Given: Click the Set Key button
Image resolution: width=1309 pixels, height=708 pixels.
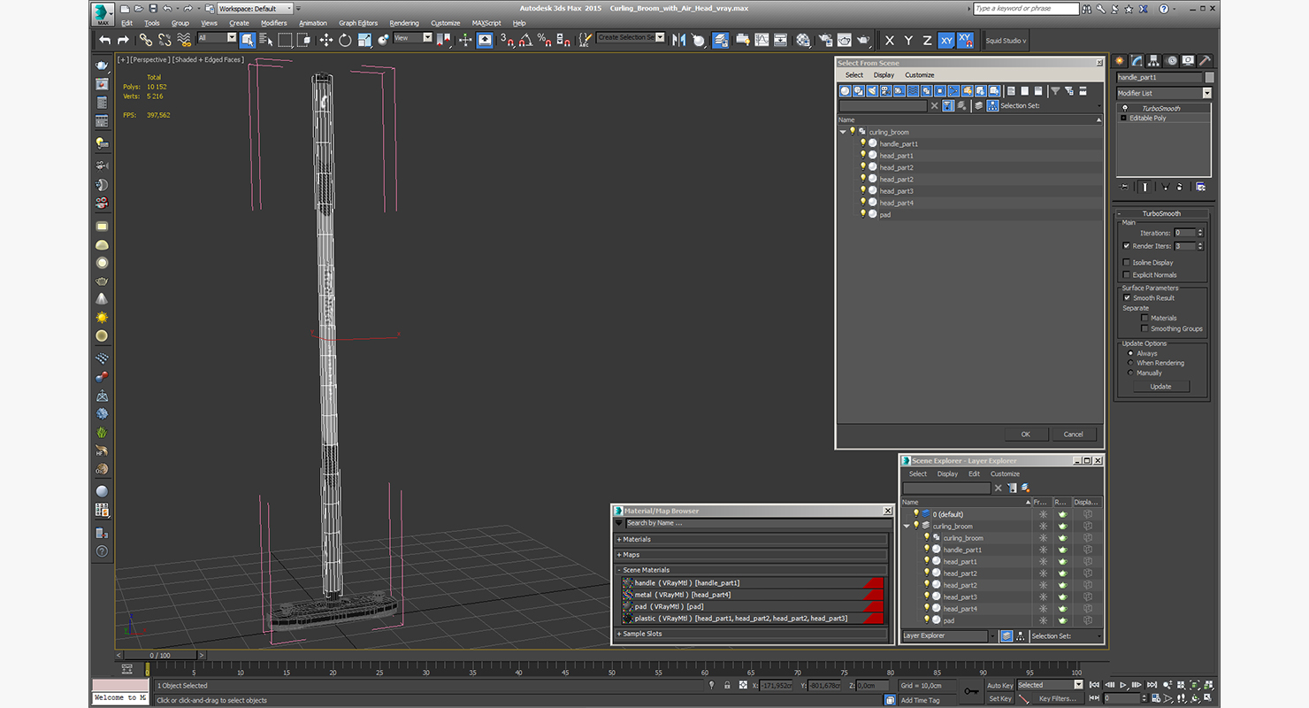Looking at the screenshot, I should [999, 698].
